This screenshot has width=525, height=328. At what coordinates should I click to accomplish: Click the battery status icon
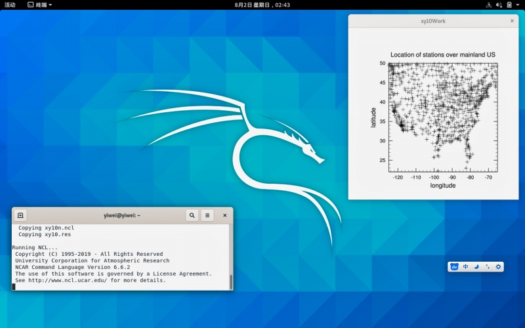(509, 5)
